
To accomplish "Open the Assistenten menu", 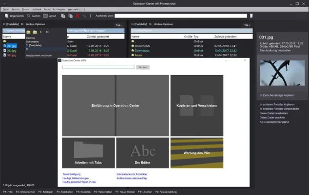I will tap(58, 9).
